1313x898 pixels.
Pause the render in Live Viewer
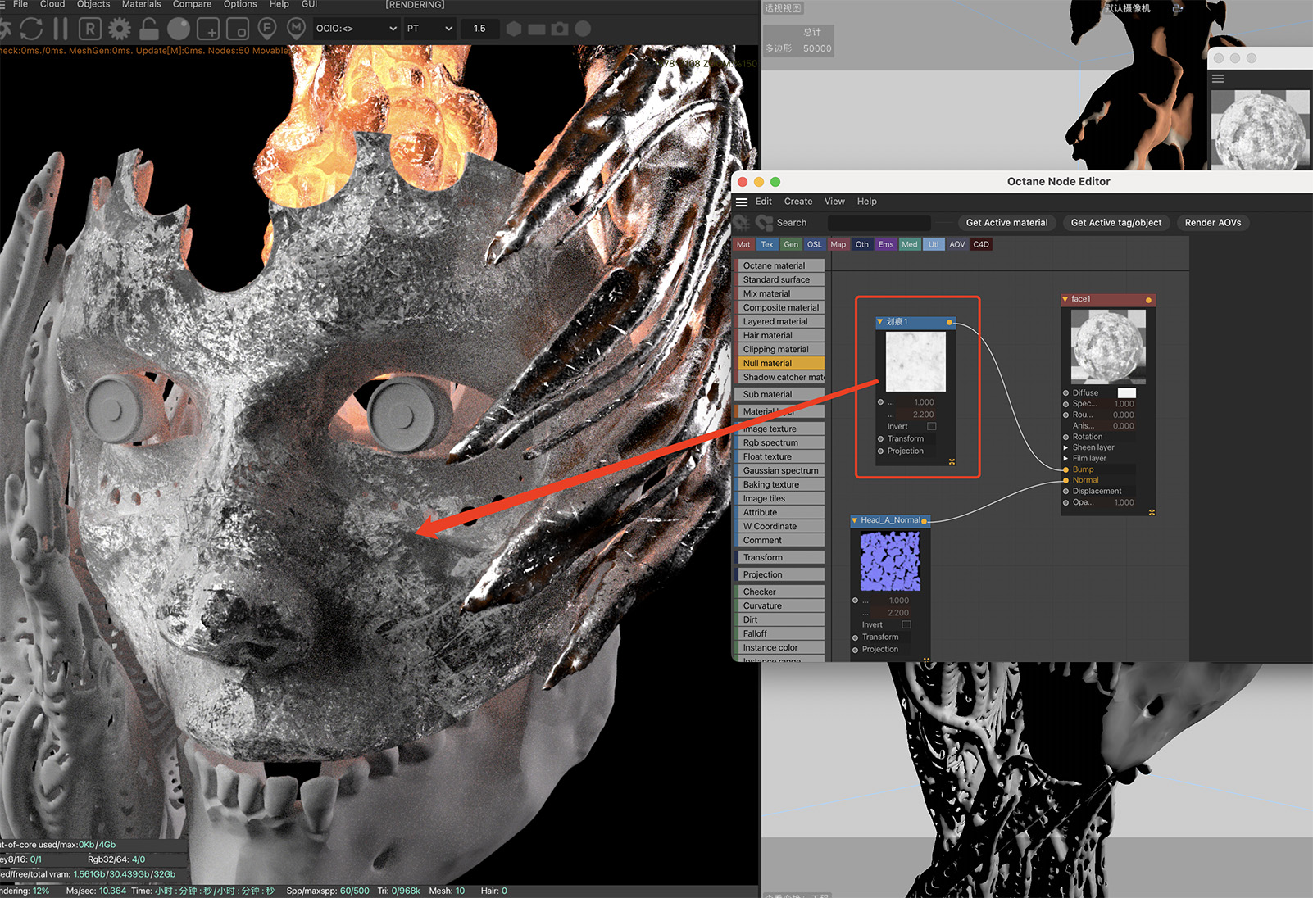point(61,29)
